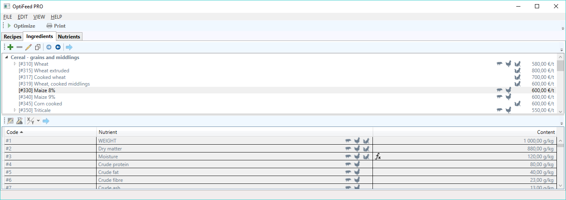The image size is (566, 200).
Task: Click the fx formula icon on Moisture row
Action: pyautogui.click(x=378, y=156)
